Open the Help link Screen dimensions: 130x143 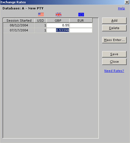(x=121, y=8)
